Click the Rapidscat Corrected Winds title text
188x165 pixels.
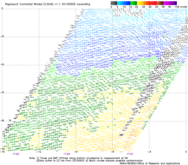[x=48, y=4]
